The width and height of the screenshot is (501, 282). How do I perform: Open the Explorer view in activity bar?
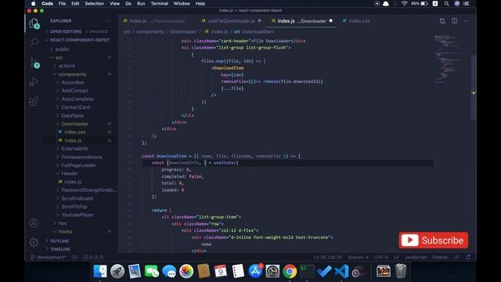click(34, 23)
